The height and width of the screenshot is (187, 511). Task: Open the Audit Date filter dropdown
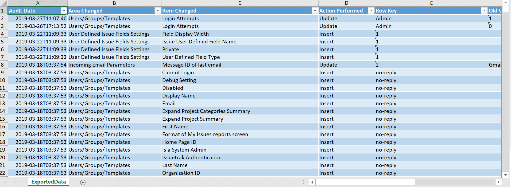[x=64, y=11]
